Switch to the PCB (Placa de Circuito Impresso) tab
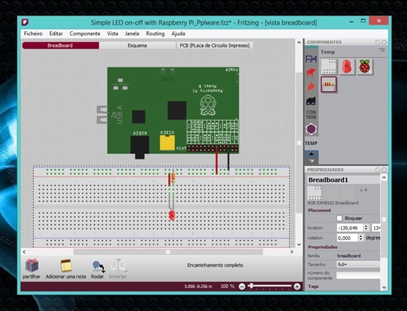407x311 pixels. (x=215, y=46)
